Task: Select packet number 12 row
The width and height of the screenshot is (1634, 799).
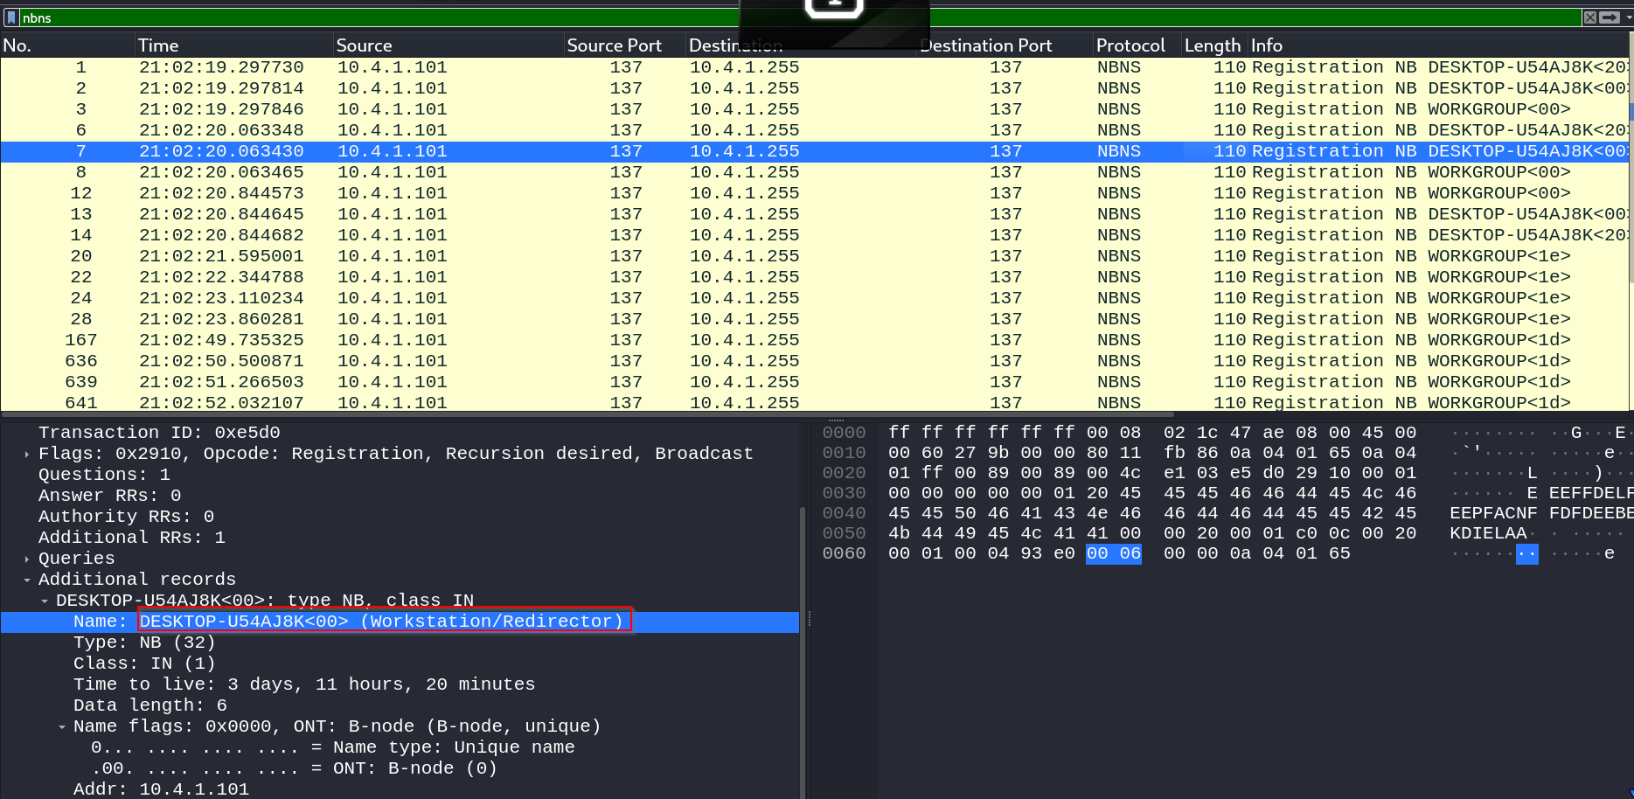Action: (x=813, y=193)
